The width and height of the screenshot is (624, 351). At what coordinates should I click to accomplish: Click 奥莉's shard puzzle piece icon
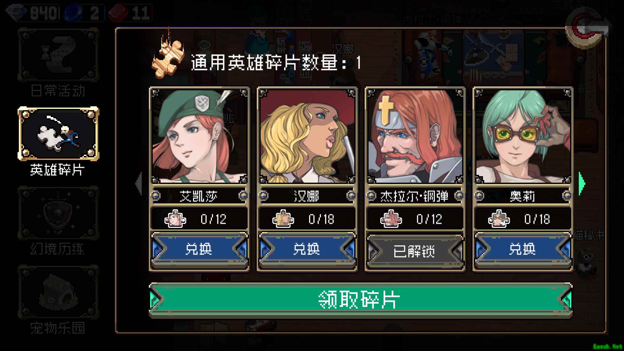coord(499,219)
